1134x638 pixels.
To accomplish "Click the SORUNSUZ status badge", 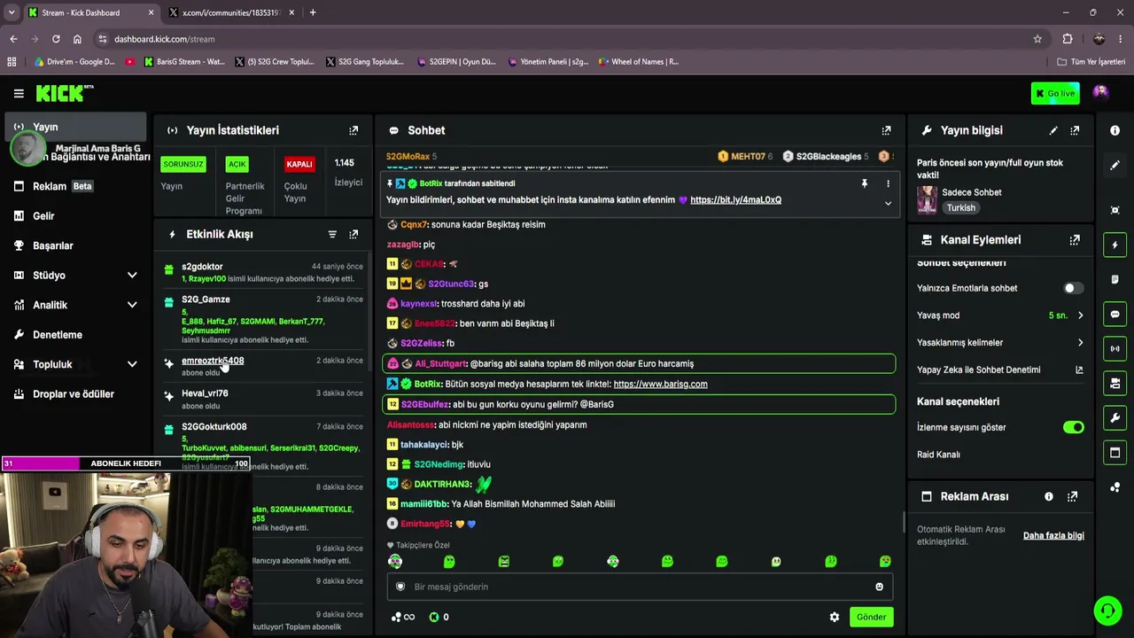I will point(183,164).
